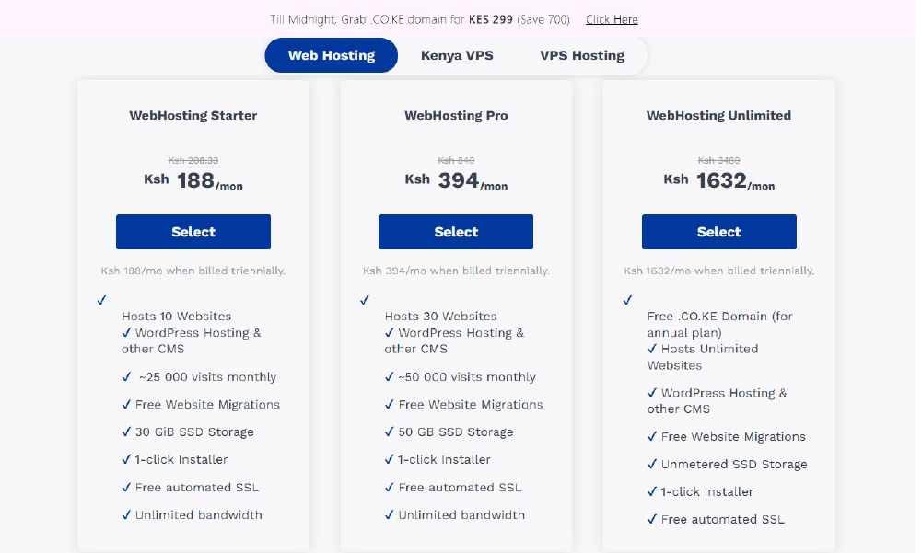Open the Web Hosting tab

point(331,55)
